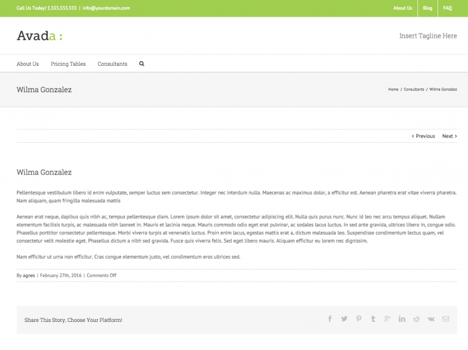Screen dimensions: 468x350
Task: Share the story on VK
Action: [431, 319]
